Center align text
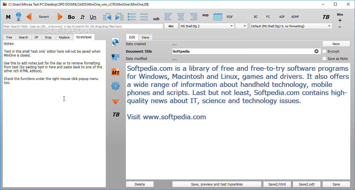 pyautogui.click(x=181, y=16)
